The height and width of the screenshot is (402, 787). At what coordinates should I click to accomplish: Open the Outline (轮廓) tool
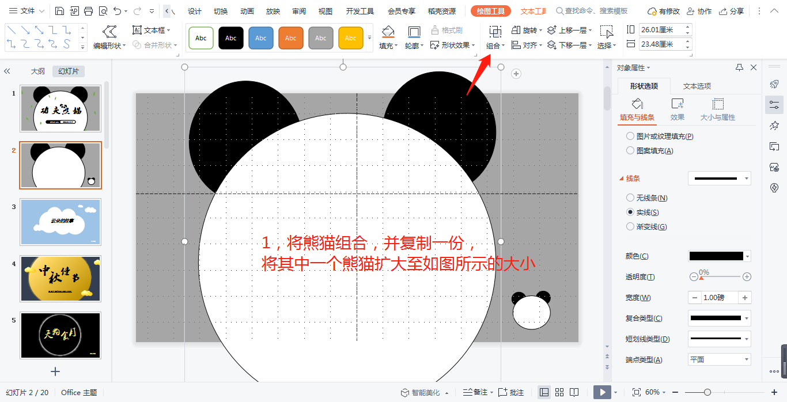tap(414, 37)
